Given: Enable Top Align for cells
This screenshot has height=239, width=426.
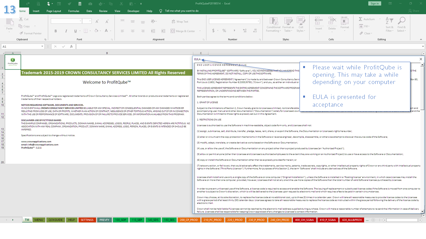Looking at the screenshot, I should tap(122, 21).
